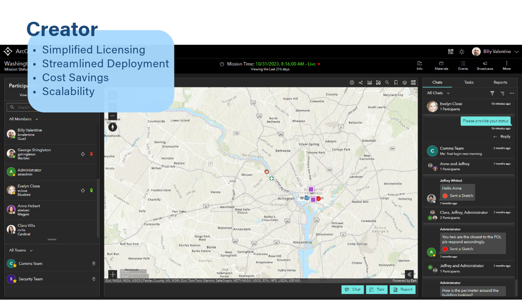Open the Basemap gallery icon on the map toolbar
The width and height of the screenshot is (522, 304).
point(414,82)
